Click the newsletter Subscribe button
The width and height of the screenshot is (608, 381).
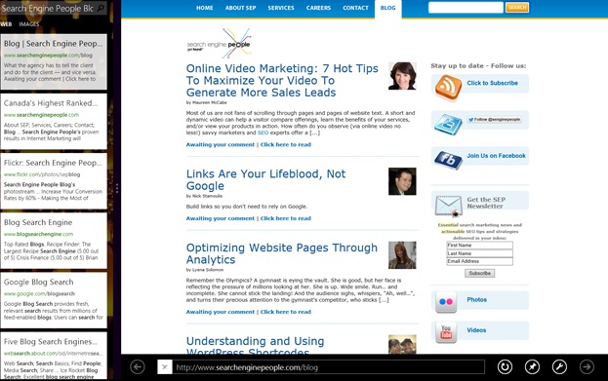(x=479, y=274)
